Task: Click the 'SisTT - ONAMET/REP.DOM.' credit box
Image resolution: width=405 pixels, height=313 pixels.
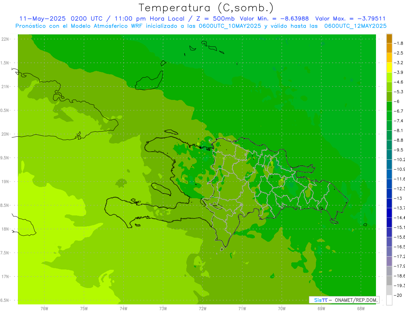Action: (x=344, y=300)
